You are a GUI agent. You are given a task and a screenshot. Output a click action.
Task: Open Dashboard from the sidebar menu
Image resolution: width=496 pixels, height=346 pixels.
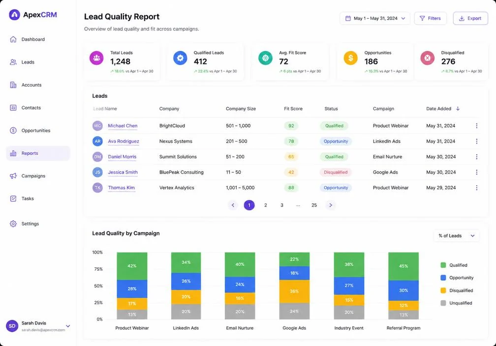tap(38, 39)
